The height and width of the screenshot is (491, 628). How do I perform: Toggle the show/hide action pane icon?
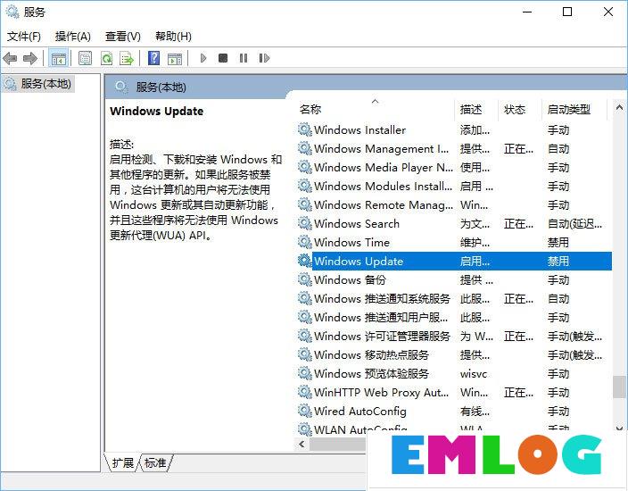(x=175, y=59)
